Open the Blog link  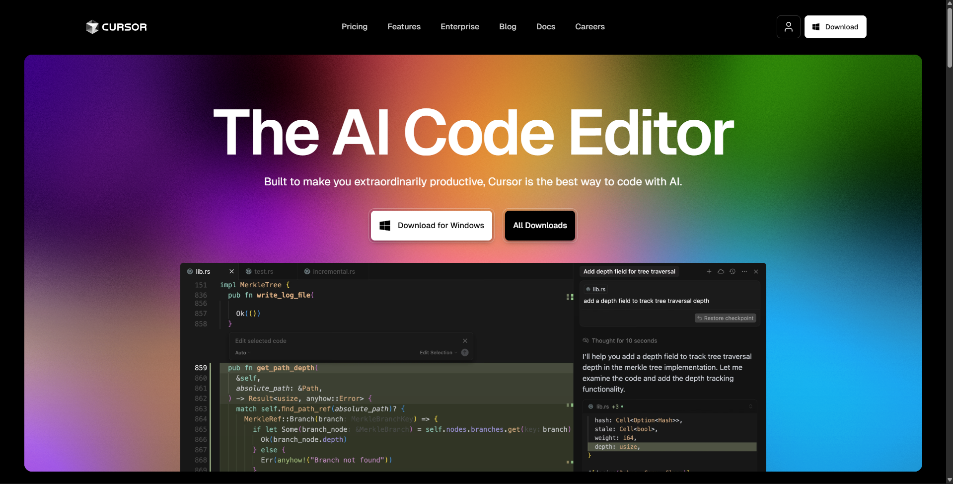pos(508,27)
